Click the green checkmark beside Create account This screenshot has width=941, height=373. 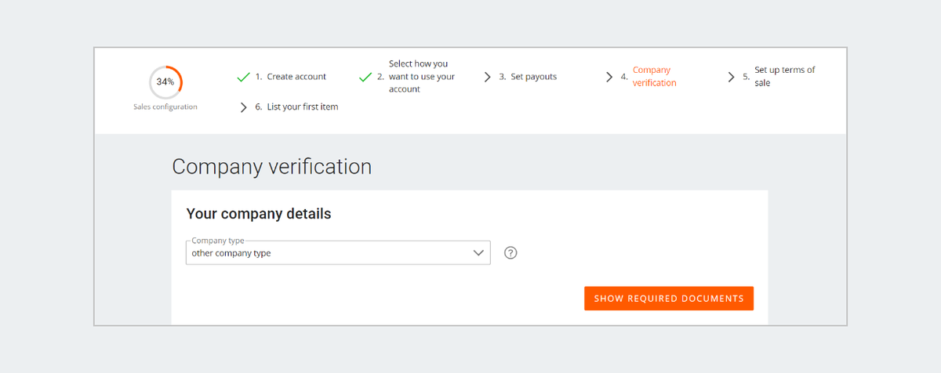point(243,77)
